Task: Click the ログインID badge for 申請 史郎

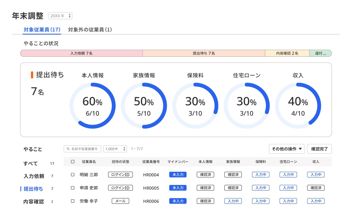Action: click(120, 188)
